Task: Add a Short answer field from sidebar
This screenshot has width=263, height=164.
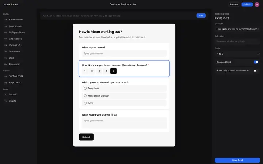Action: (x=18, y=20)
